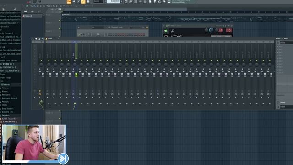Screen dimensions: 293x165
Task: Open the channel rack view from top toolbar
Action: (x=136, y=2)
